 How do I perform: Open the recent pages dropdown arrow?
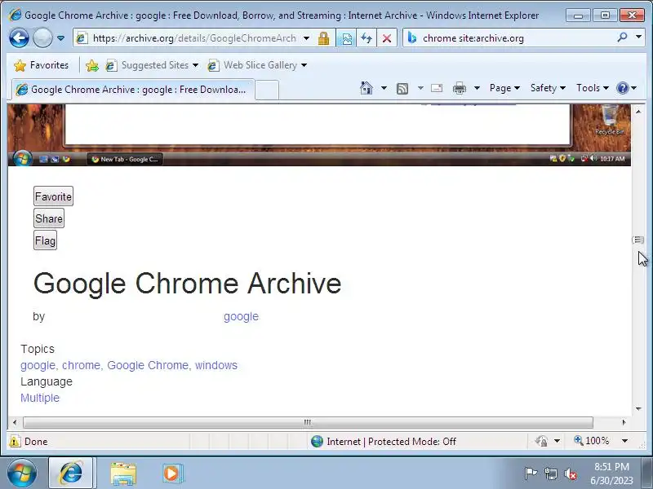60,38
